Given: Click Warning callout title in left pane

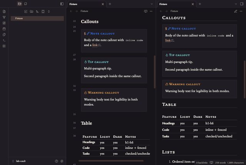Looking at the screenshot, I should tap(103, 93).
